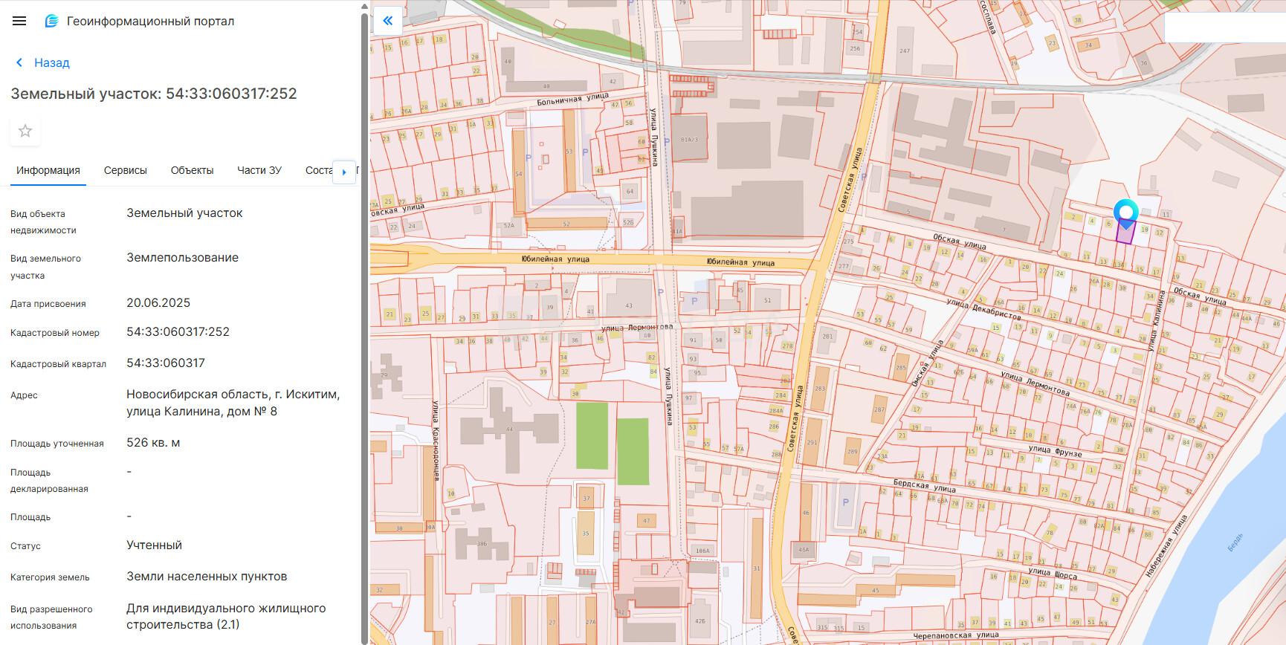Select the purple highlighted parcel on the map
Viewport: 1286px width, 645px height.
point(1125,234)
